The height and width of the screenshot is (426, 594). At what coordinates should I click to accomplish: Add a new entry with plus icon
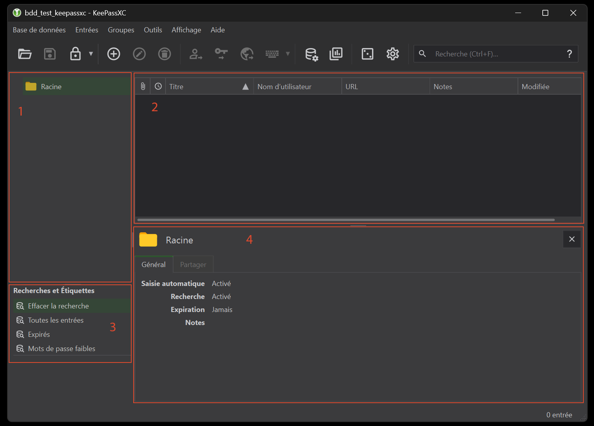click(114, 54)
